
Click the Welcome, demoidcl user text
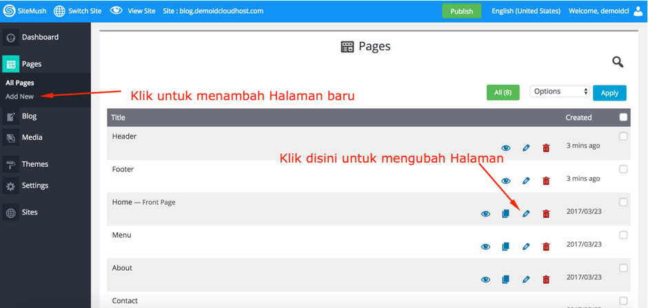tap(599, 11)
